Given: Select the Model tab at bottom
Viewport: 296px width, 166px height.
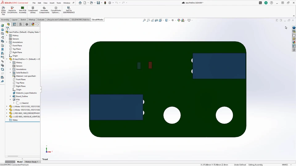Looking at the screenshot, I should pyautogui.click(x=20, y=162).
